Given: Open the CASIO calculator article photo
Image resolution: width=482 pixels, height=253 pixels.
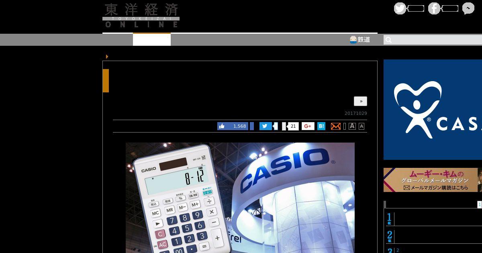Looking at the screenshot, I should click(240, 198).
